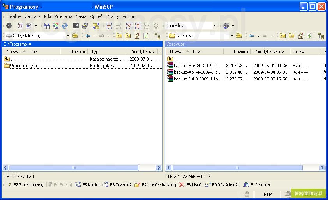
Task: Click F9 Właściwości button
Action: (x=222, y=185)
